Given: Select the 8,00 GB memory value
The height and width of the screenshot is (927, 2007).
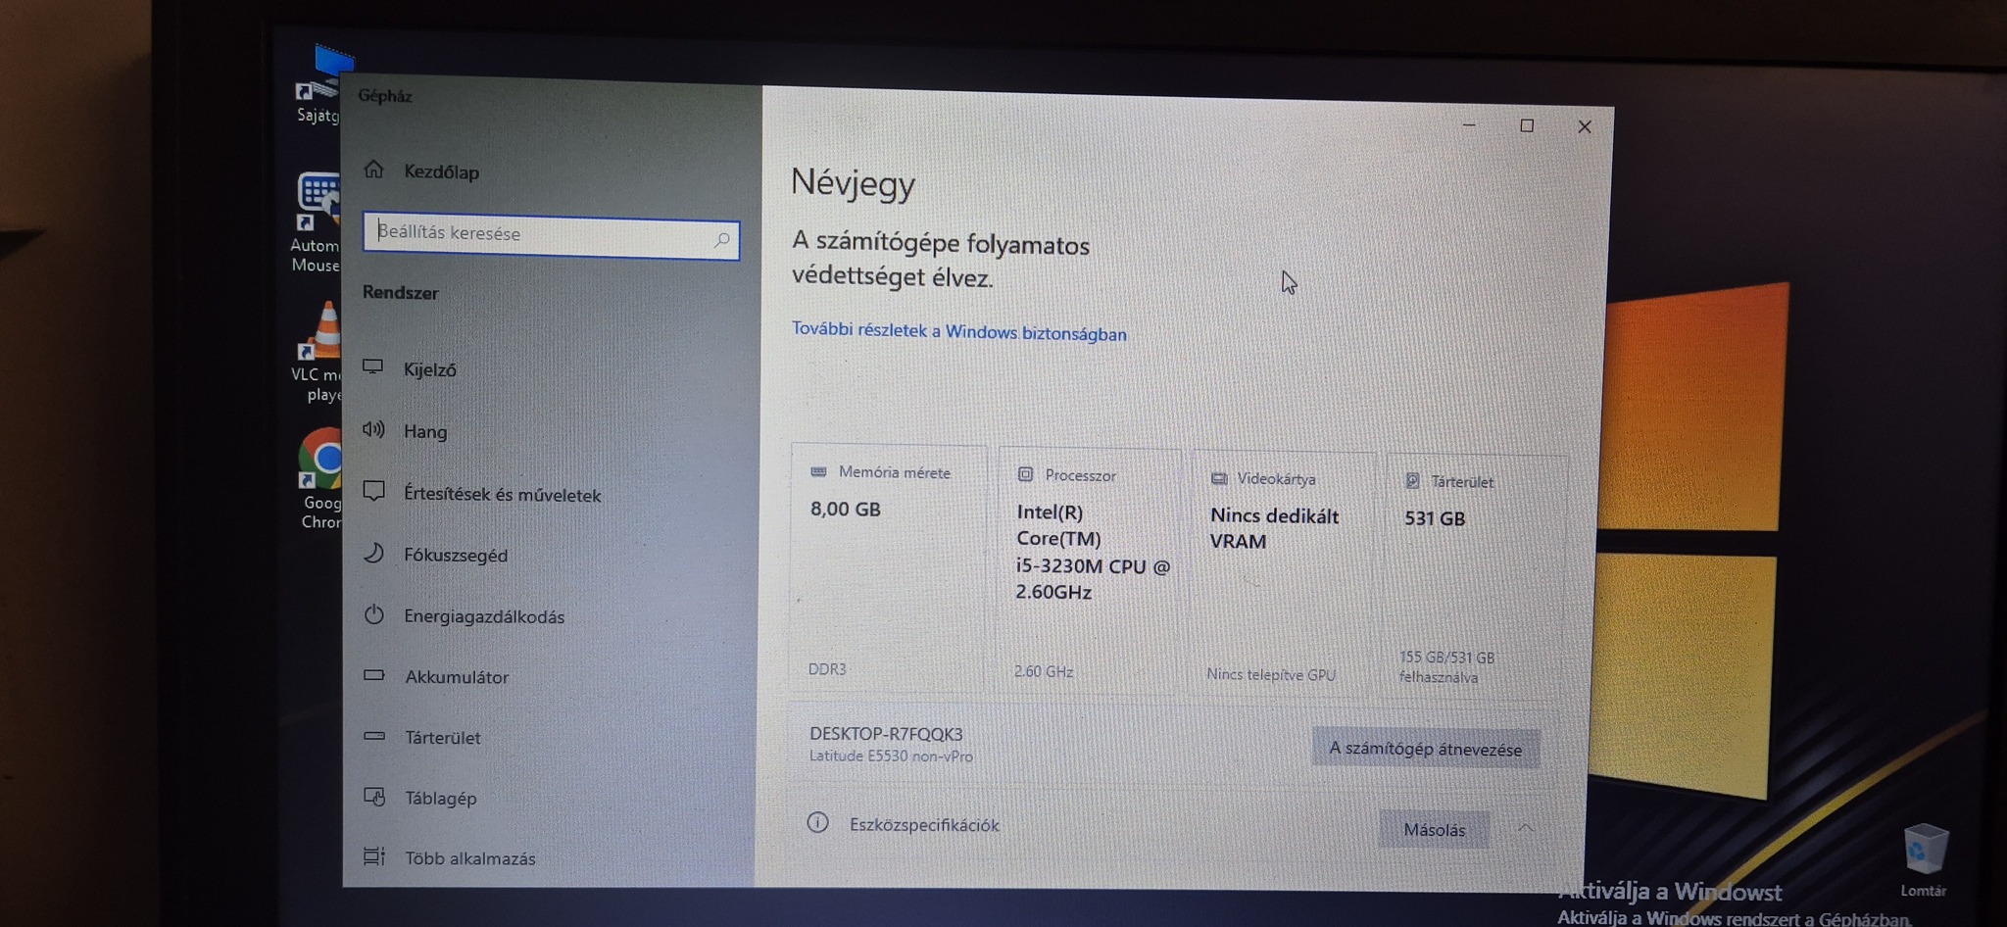Looking at the screenshot, I should [x=845, y=509].
